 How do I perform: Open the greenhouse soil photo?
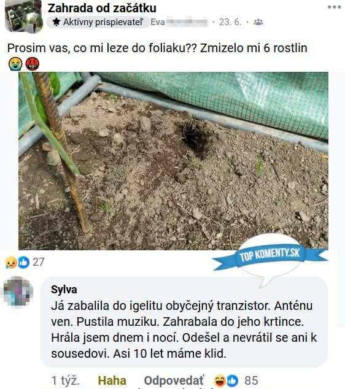(x=173, y=161)
